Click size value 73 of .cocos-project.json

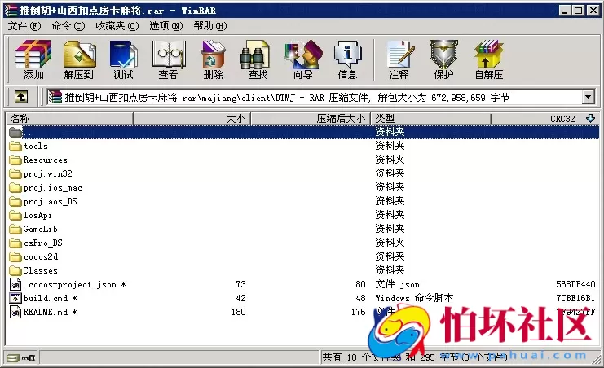click(x=240, y=284)
